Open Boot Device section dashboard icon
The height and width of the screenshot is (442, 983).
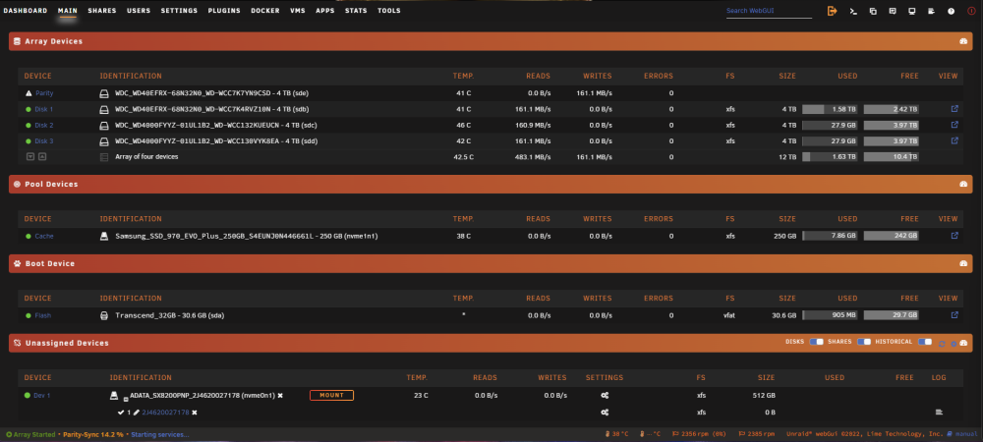coord(963,263)
